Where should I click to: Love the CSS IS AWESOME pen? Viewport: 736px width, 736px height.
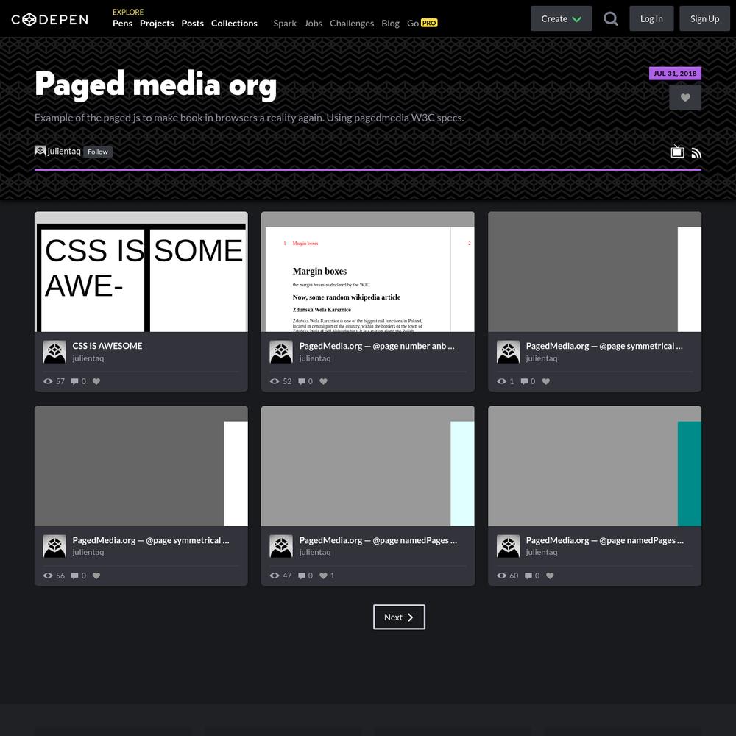click(x=96, y=381)
